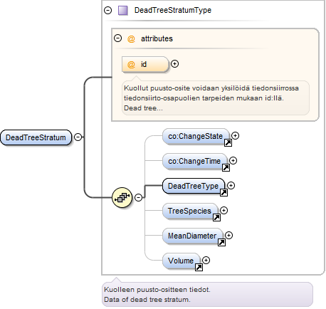
Task: Expand the id attribute details
Action: tap(175, 64)
